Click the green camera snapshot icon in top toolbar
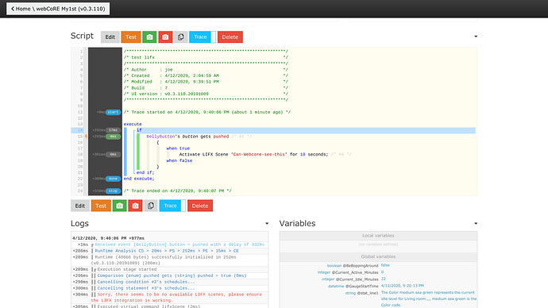 (x=149, y=37)
